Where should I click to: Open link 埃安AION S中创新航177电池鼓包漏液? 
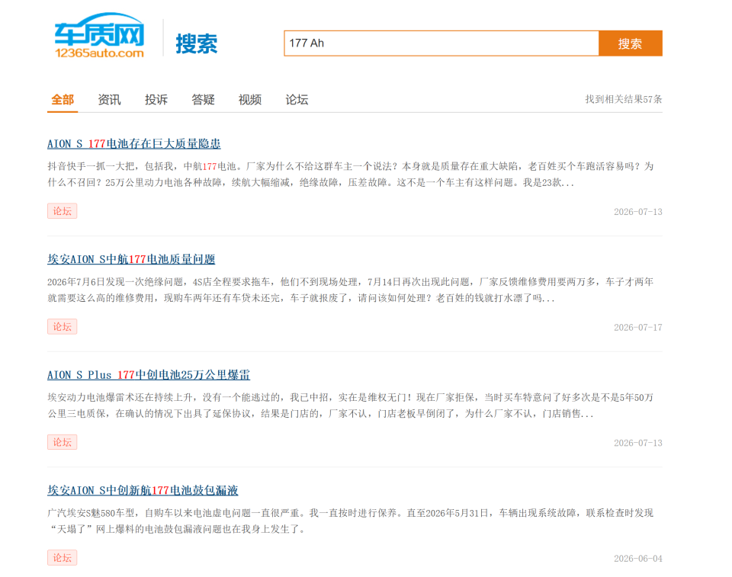pos(143,490)
